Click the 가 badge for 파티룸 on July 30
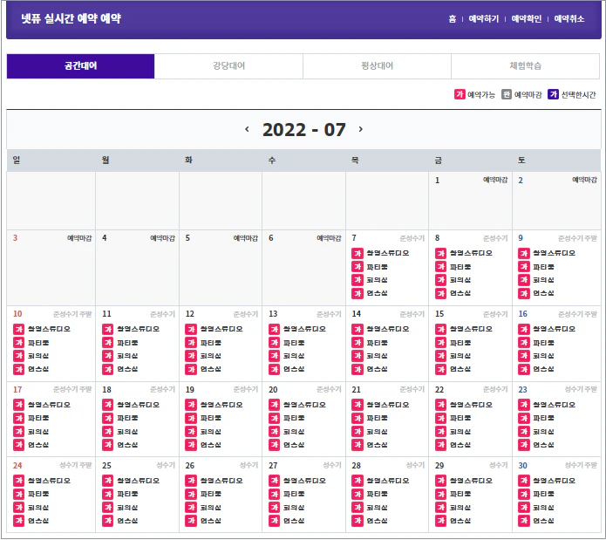606x540 pixels. tap(524, 494)
